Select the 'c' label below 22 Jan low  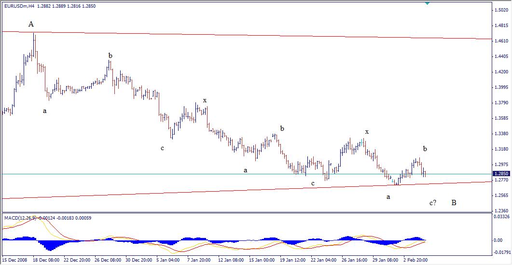click(313, 183)
